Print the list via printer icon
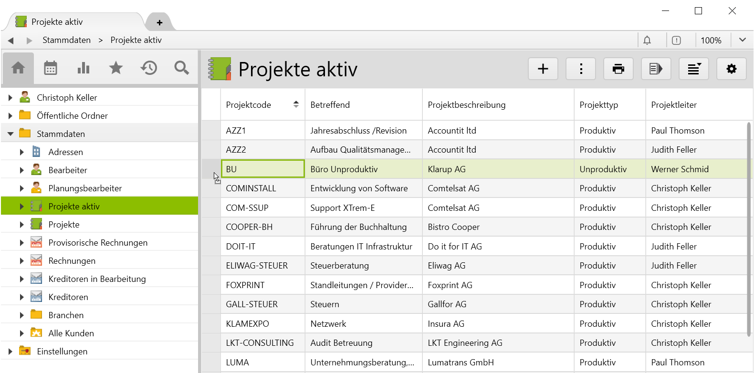This screenshot has width=754, height=373. (618, 69)
